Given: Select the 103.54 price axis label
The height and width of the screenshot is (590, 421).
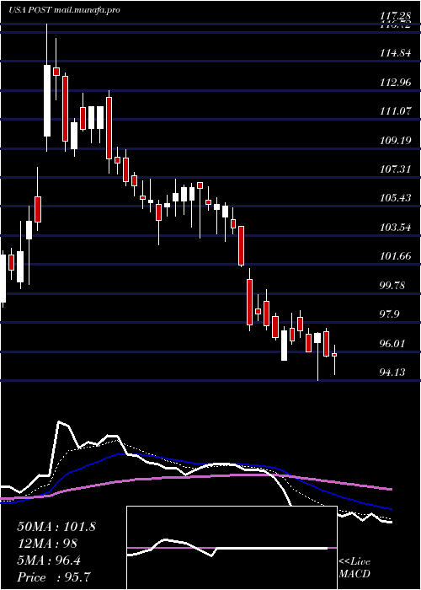Looking at the screenshot, I should point(395,228).
